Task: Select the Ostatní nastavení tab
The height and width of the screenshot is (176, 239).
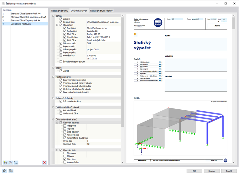Action: tap(79, 11)
